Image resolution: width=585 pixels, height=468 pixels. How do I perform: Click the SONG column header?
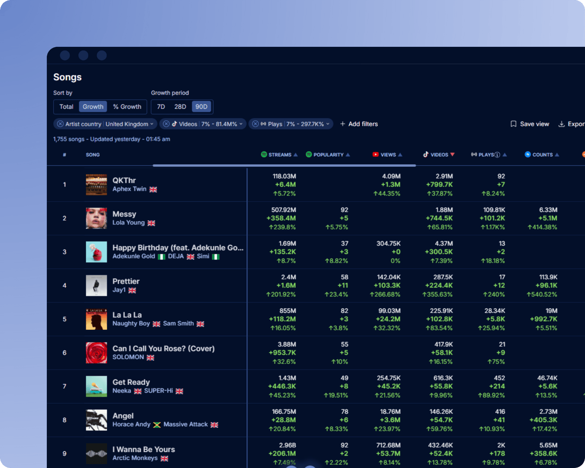click(93, 155)
